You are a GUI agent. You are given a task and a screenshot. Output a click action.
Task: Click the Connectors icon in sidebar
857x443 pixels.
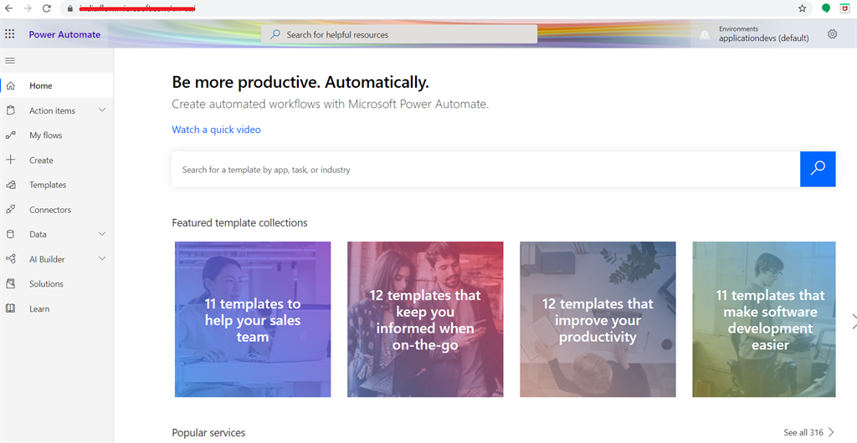pos(11,210)
